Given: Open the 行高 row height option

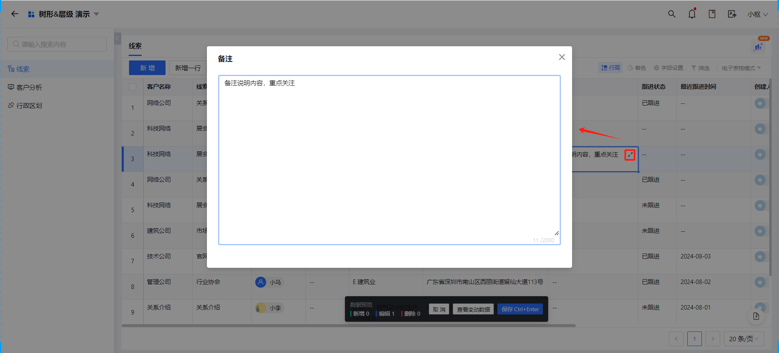Looking at the screenshot, I should [x=611, y=68].
